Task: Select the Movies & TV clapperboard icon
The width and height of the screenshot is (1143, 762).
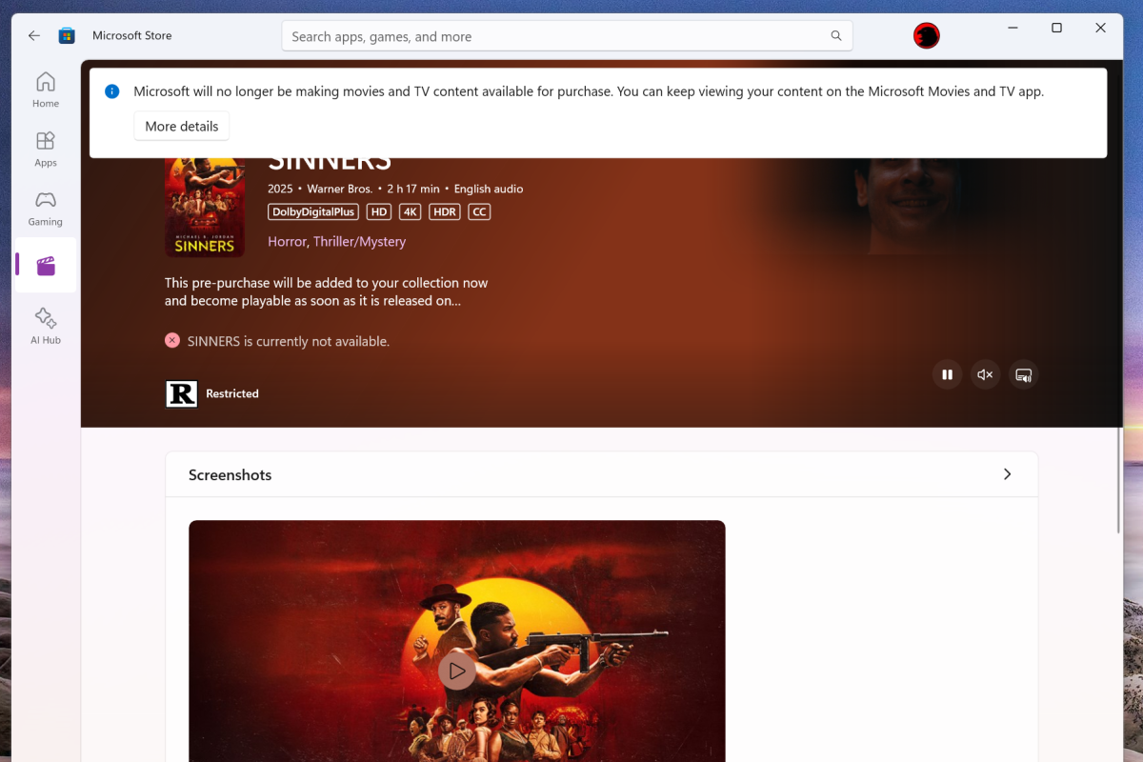Action: [x=46, y=266]
